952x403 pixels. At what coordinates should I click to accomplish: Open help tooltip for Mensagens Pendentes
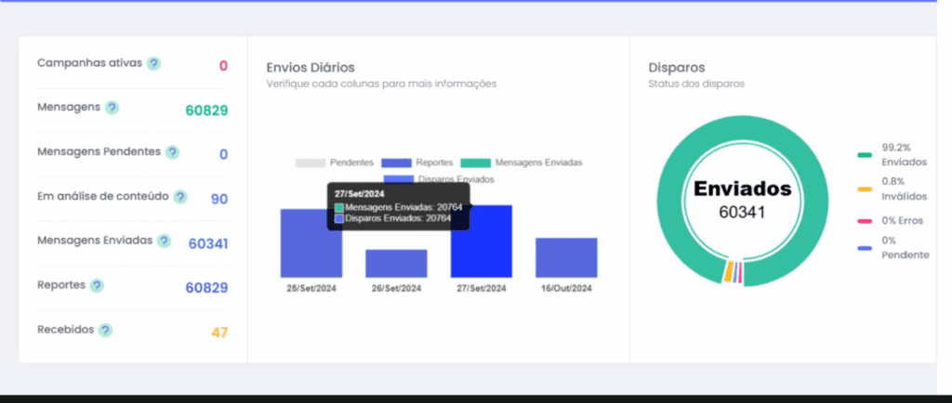click(x=172, y=151)
